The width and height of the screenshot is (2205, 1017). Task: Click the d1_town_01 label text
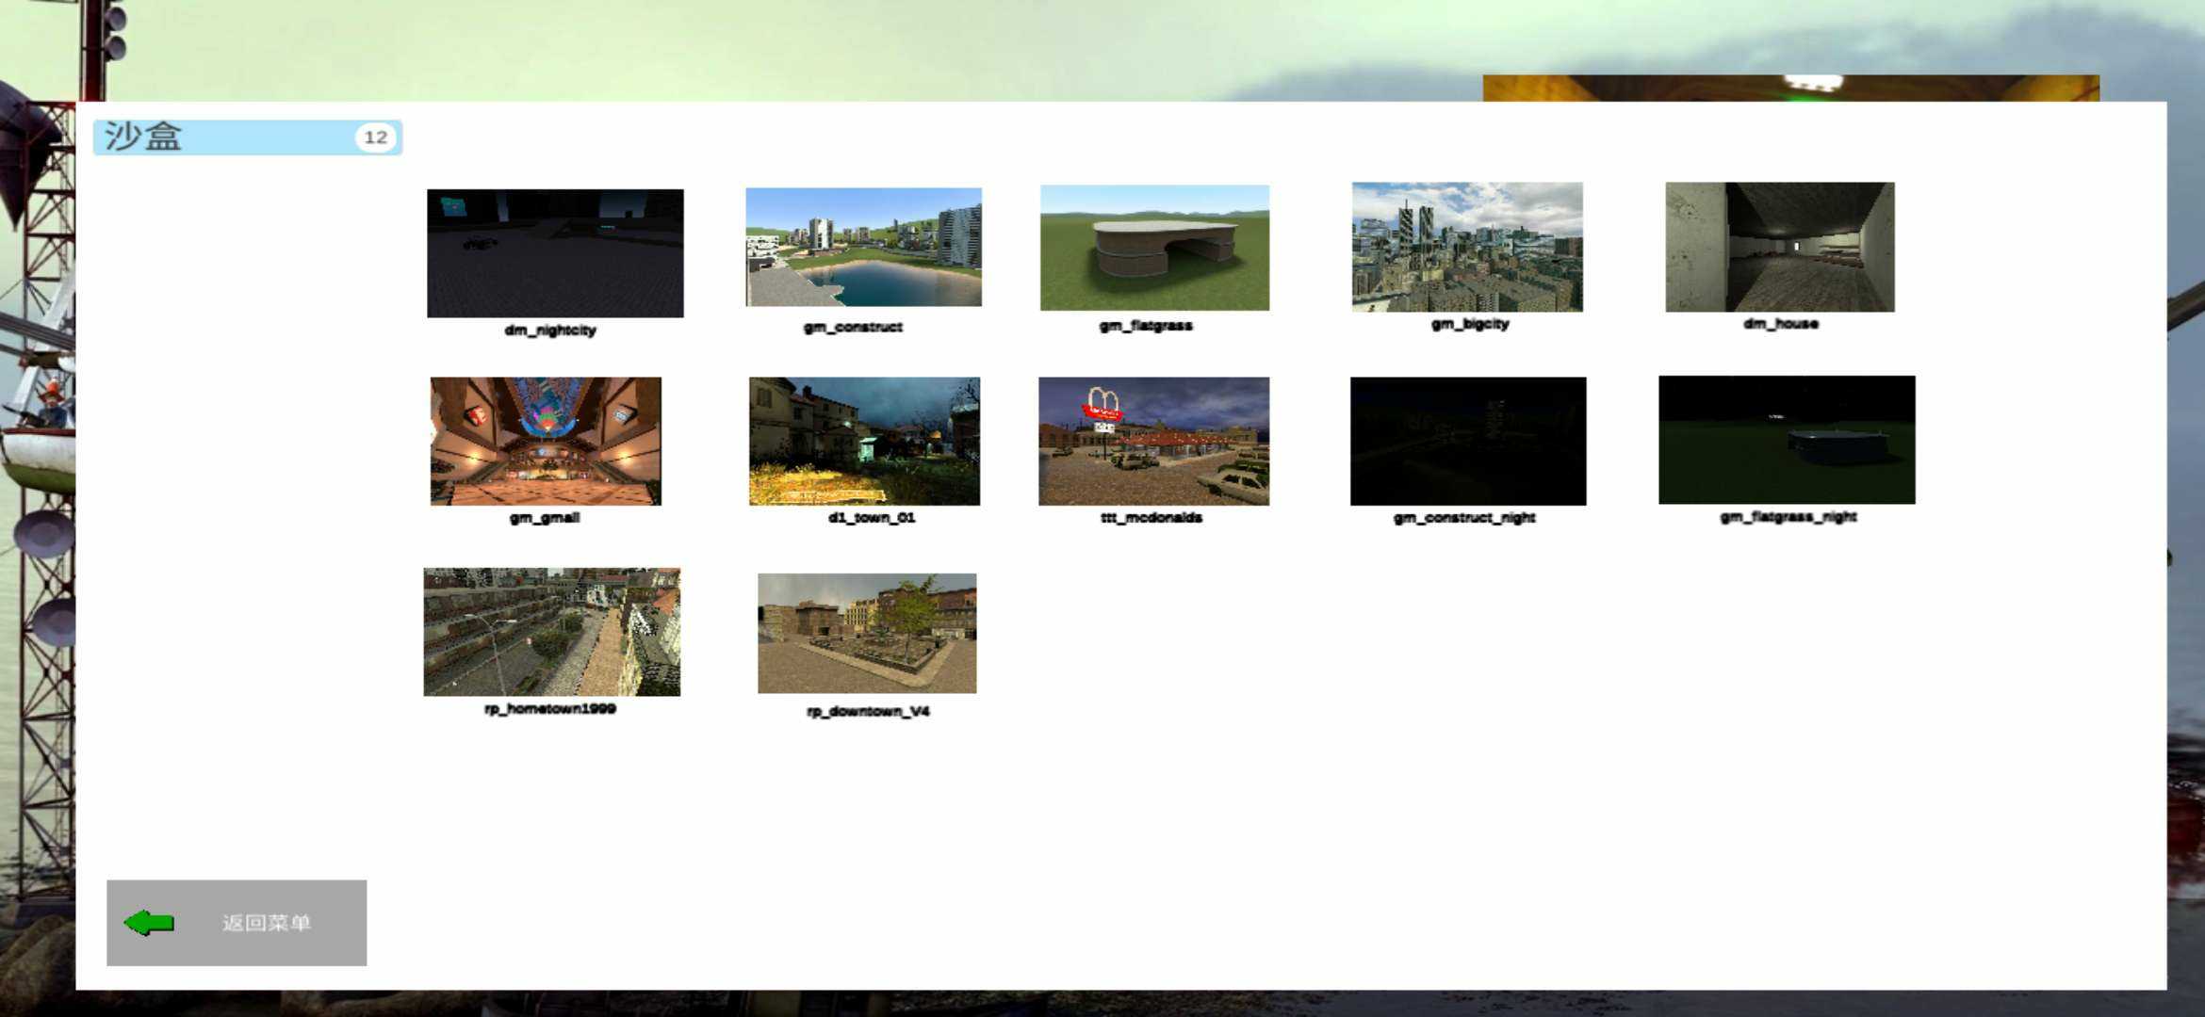pos(872,518)
